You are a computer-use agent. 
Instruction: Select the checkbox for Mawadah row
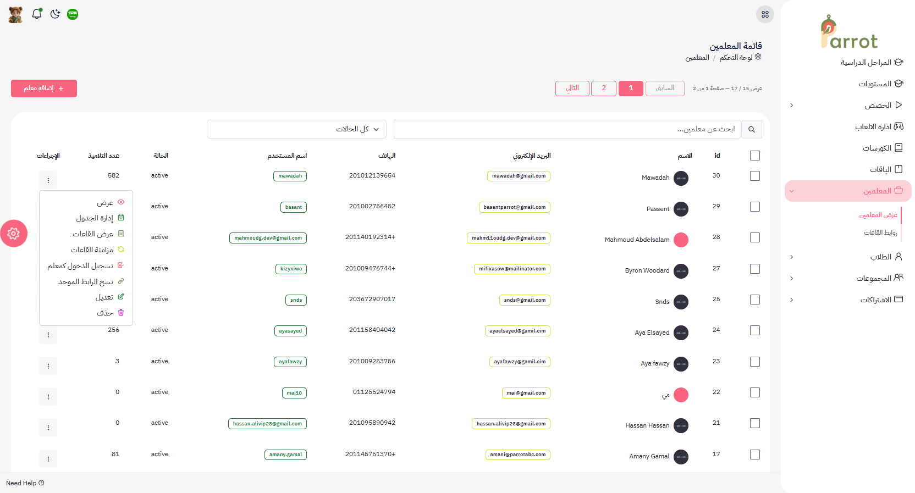click(x=755, y=176)
